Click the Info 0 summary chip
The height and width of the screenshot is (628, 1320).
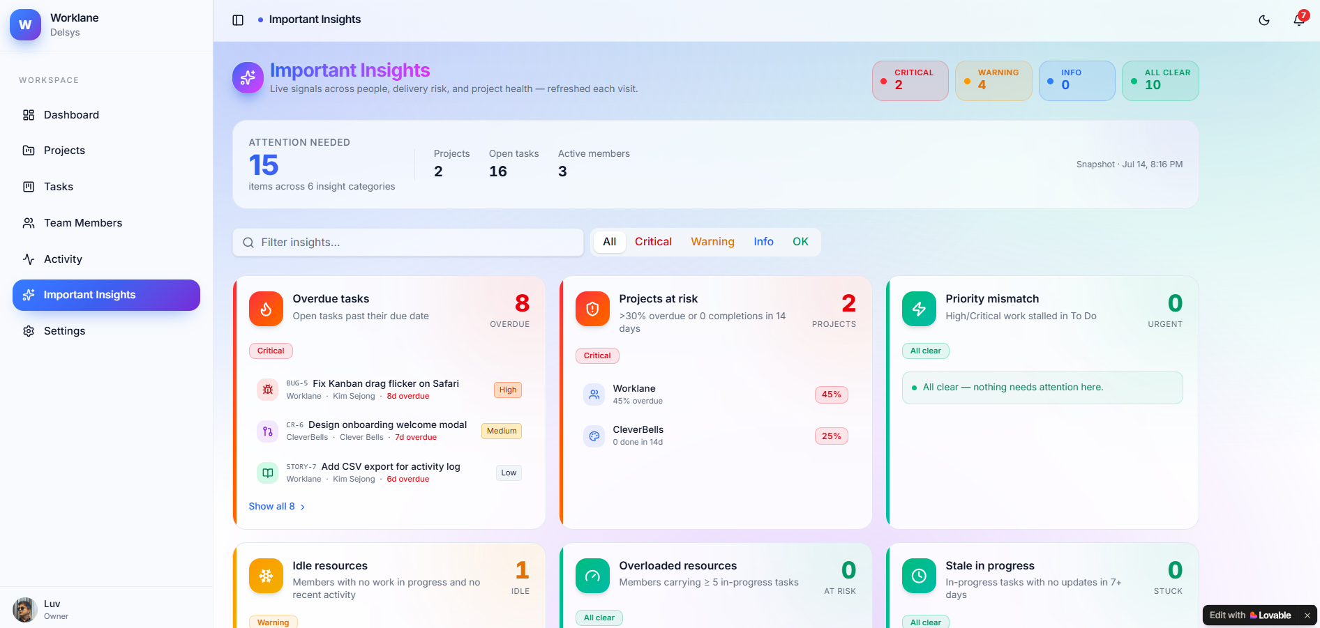1077,81
